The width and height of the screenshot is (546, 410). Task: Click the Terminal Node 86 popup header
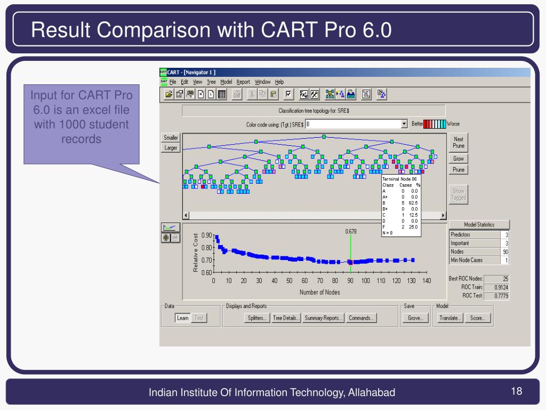point(399,179)
